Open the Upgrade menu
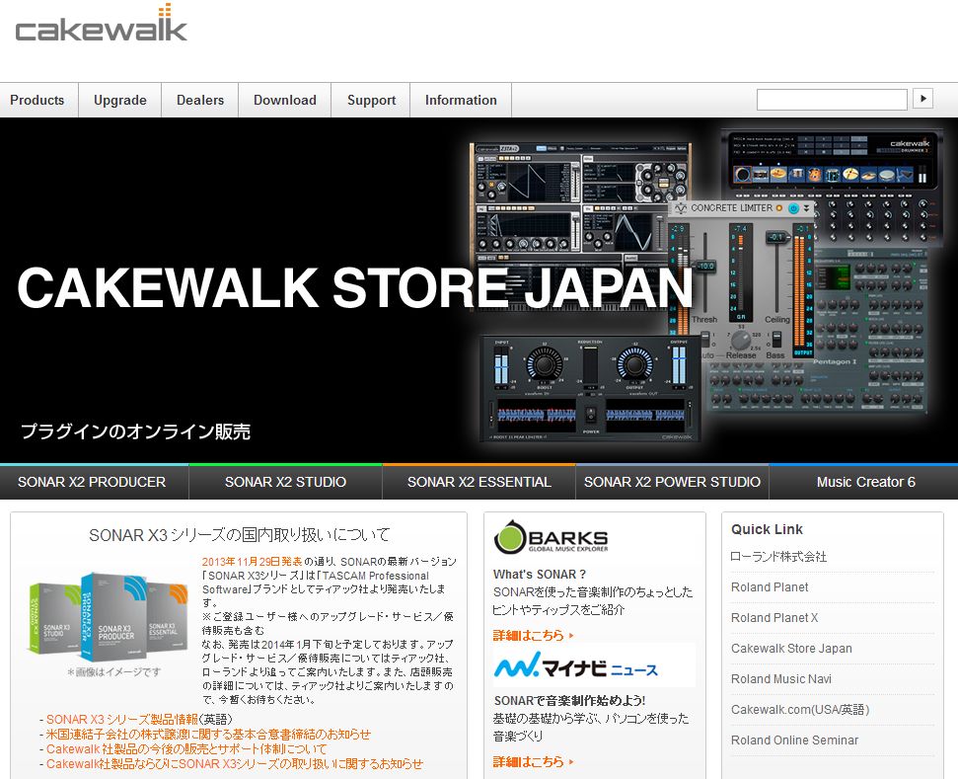958x779 pixels. tap(120, 101)
